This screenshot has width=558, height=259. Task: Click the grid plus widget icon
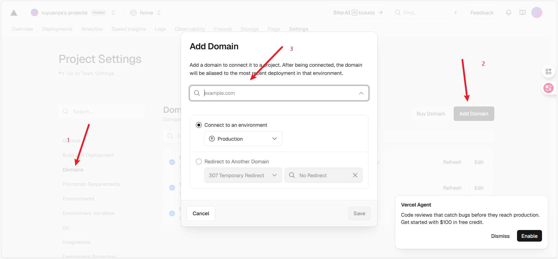[x=548, y=71]
